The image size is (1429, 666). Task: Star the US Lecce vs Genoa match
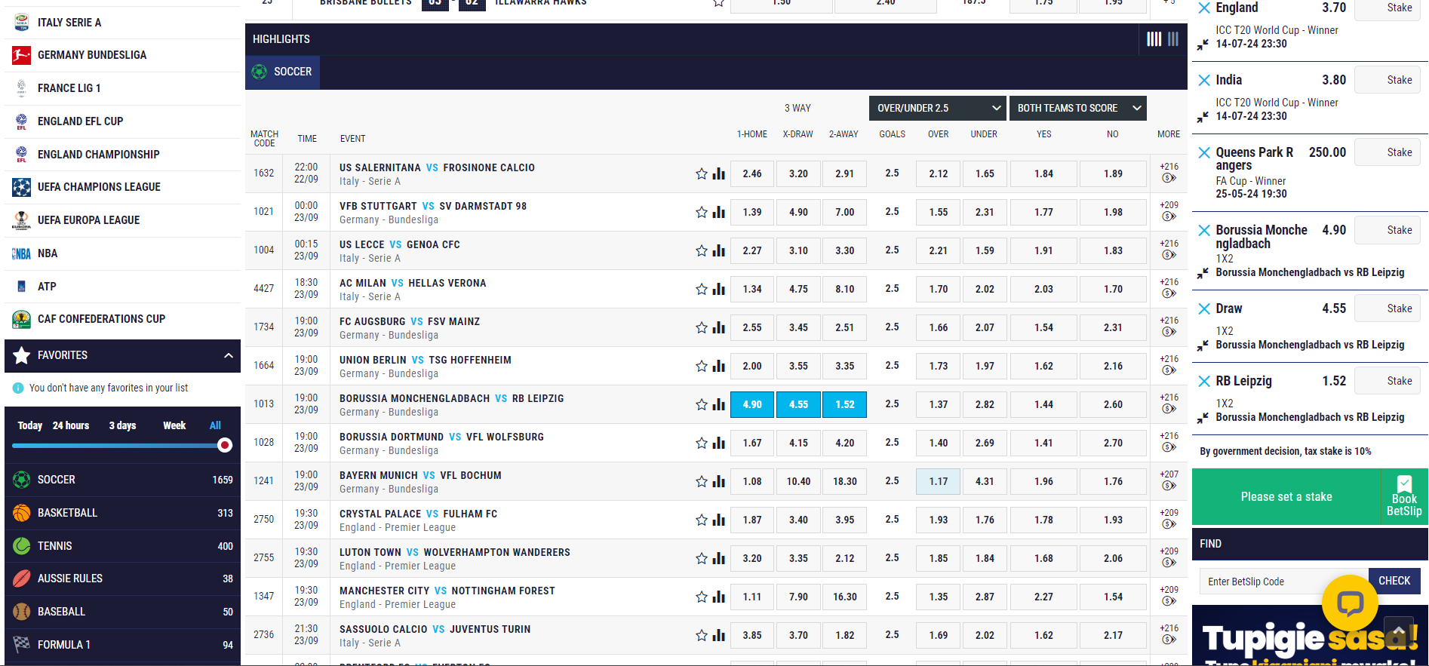point(702,250)
